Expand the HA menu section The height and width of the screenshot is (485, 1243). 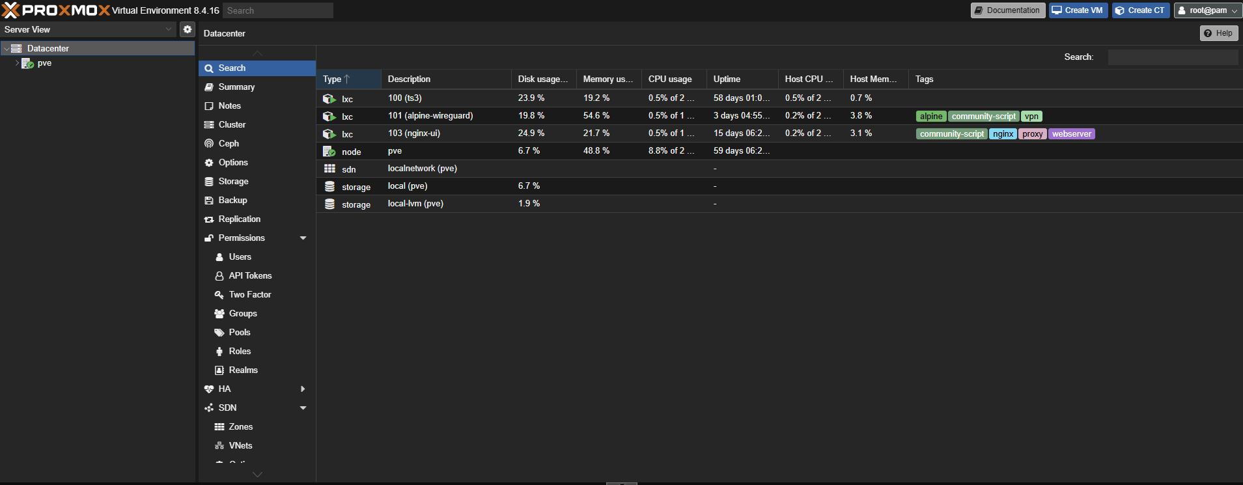303,389
